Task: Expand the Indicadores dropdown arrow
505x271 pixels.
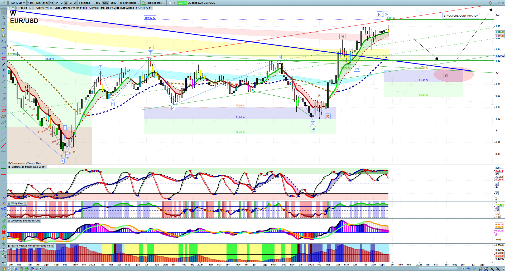Action: click(165, 3)
